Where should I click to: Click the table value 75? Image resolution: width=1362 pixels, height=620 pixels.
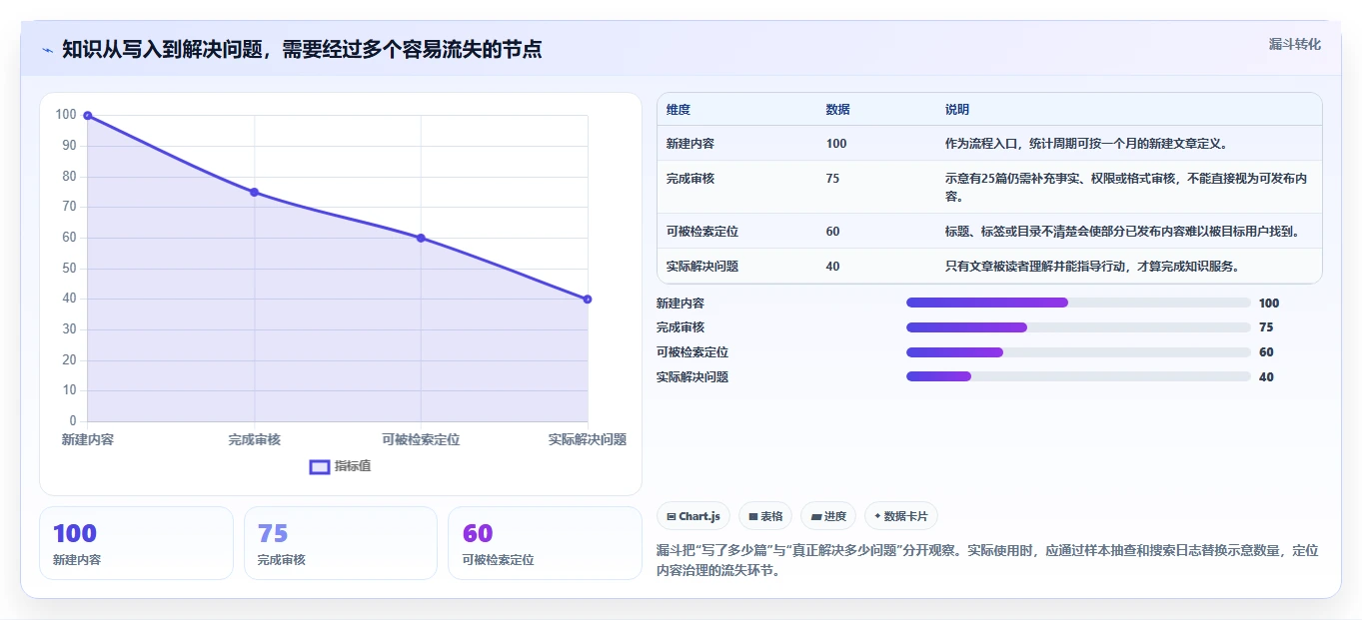tap(833, 179)
